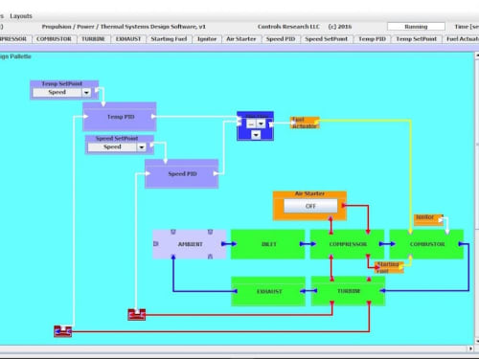
Task: Select the INLET block
Action: click(268, 244)
